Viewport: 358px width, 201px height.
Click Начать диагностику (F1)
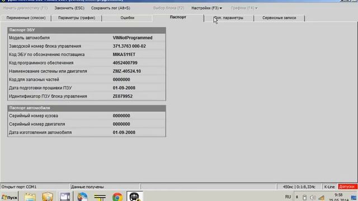point(25,8)
